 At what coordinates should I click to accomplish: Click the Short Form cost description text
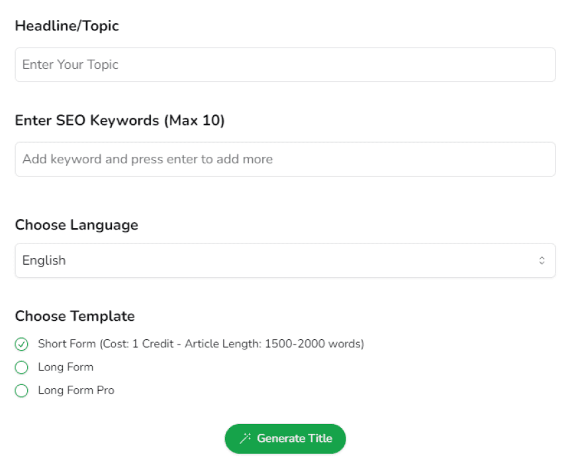201,344
